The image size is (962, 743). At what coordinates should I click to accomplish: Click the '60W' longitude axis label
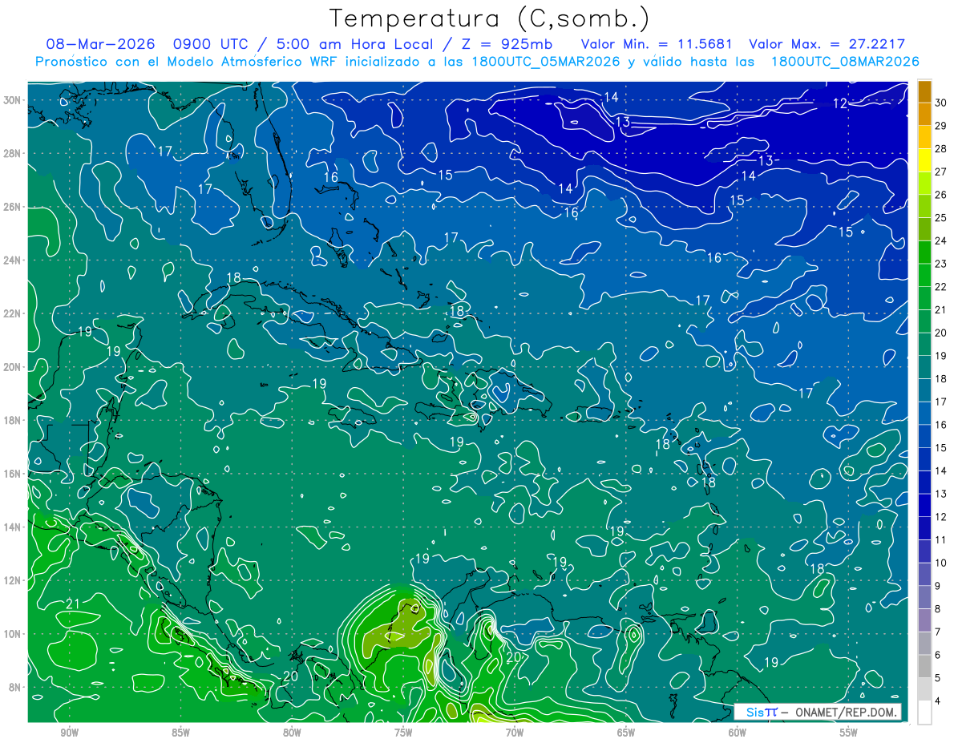pos(738,733)
